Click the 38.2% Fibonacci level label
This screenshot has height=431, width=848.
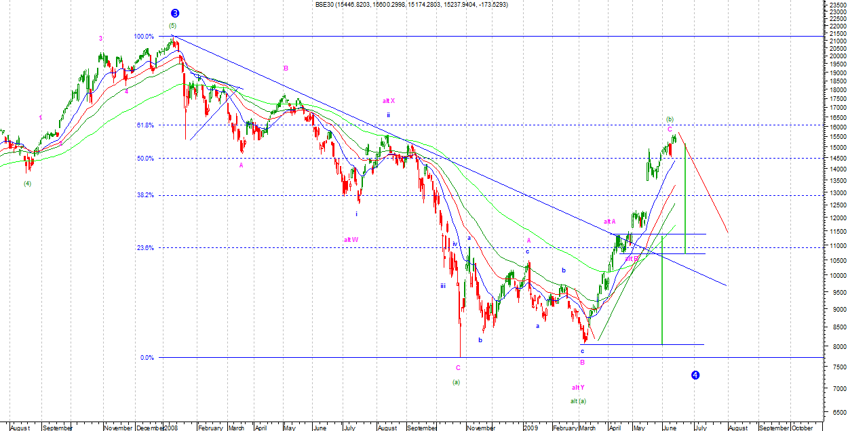tap(145, 195)
